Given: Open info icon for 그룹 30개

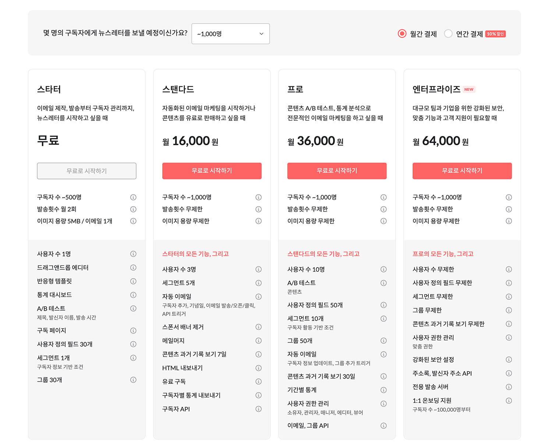Looking at the screenshot, I should [133, 380].
